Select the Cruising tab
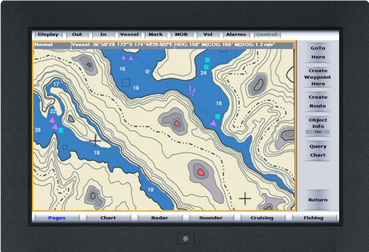This screenshot has height=252, width=369. coord(262,218)
